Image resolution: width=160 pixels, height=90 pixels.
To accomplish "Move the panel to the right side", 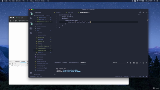I will click(143, 63).
